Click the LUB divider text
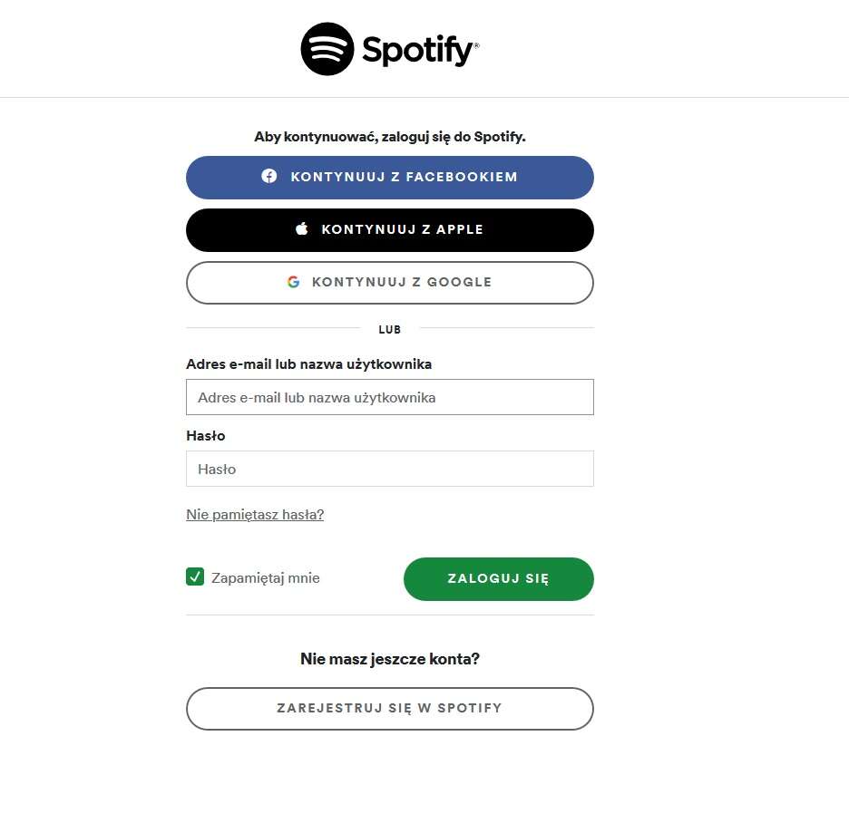 click(x=389, y=329)
